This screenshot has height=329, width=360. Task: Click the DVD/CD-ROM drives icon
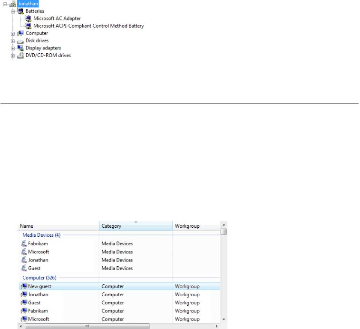coord(20,55)
